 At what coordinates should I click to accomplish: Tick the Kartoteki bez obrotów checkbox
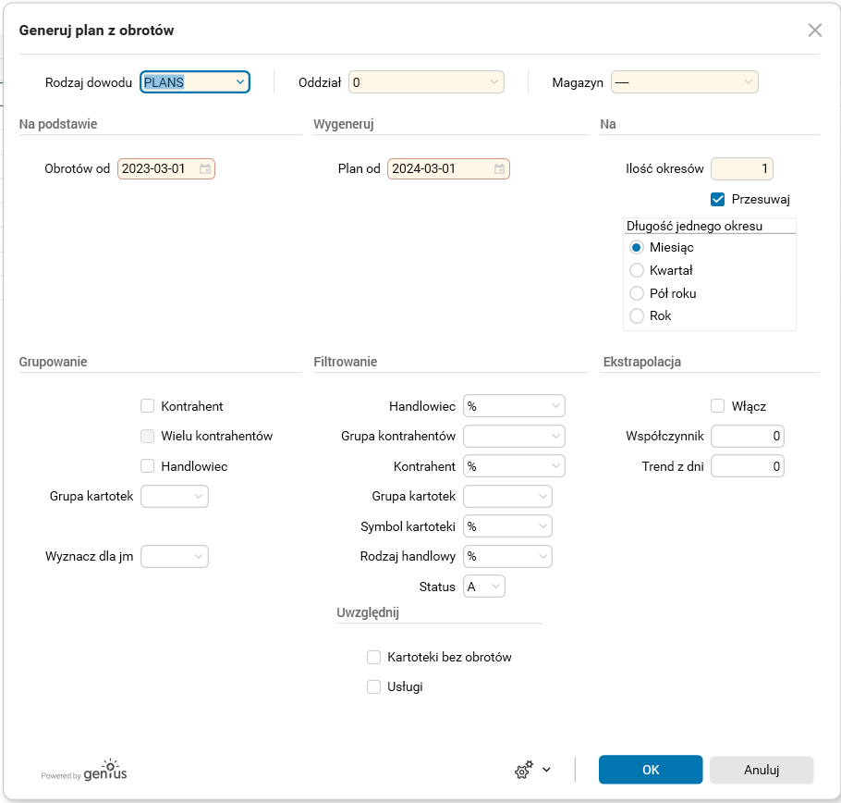374,658
